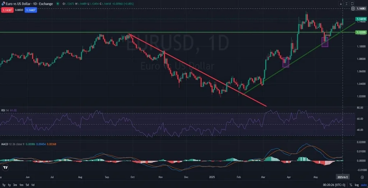Click the crosshair price label 1.16083
Image resolution: width=368 pixels, height=188 pixels.
pyautogui.click(x=361, y=9)
